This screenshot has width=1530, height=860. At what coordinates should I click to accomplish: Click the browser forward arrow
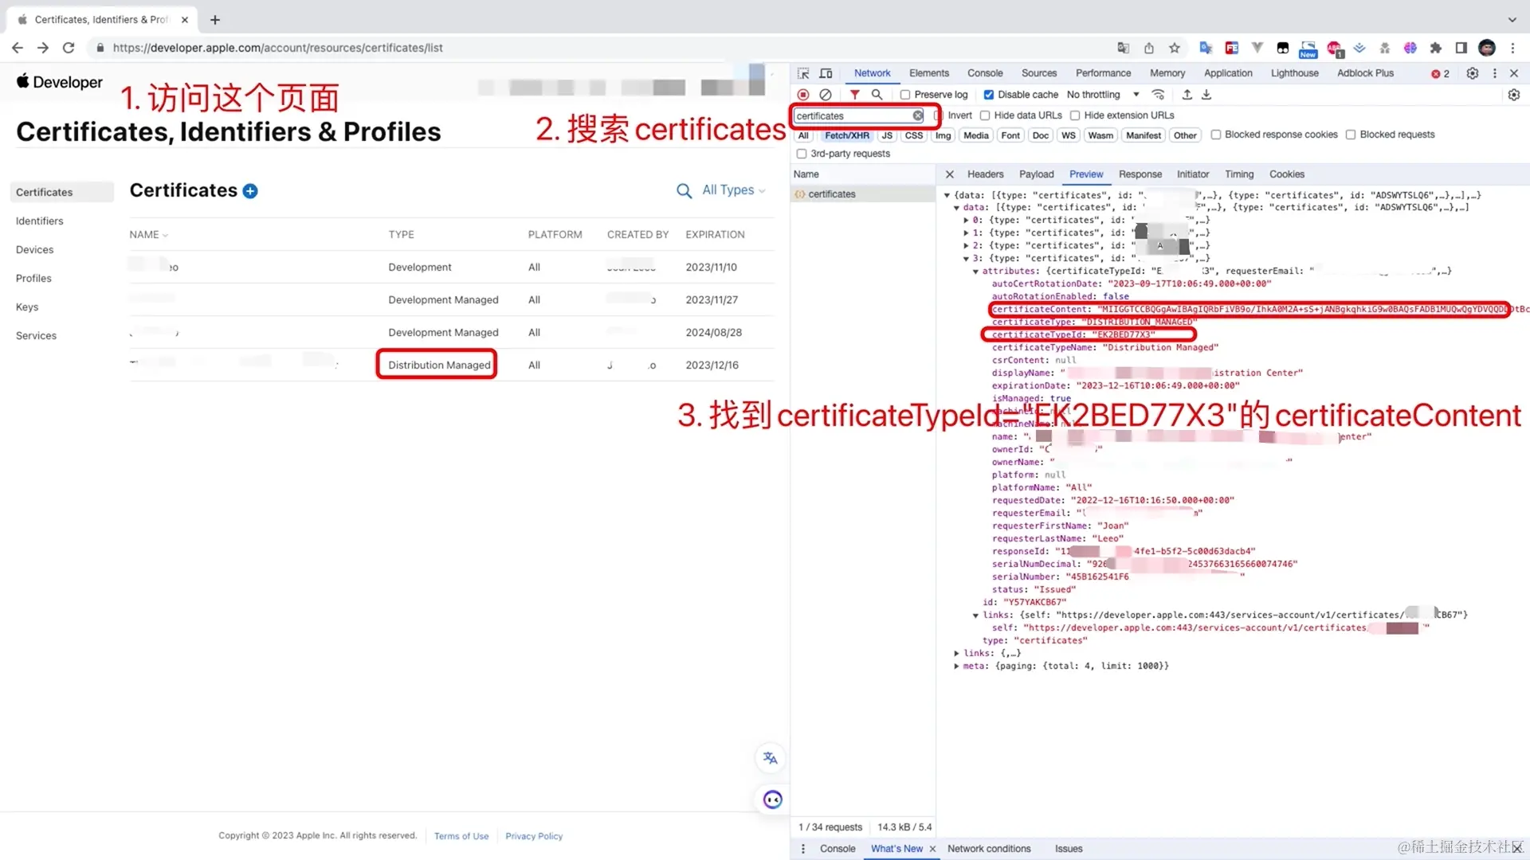[43, 48]
